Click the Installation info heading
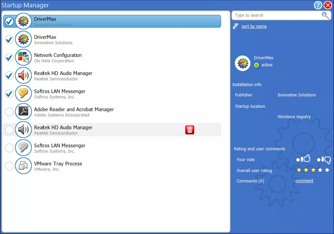 click(x=247, y=85)
